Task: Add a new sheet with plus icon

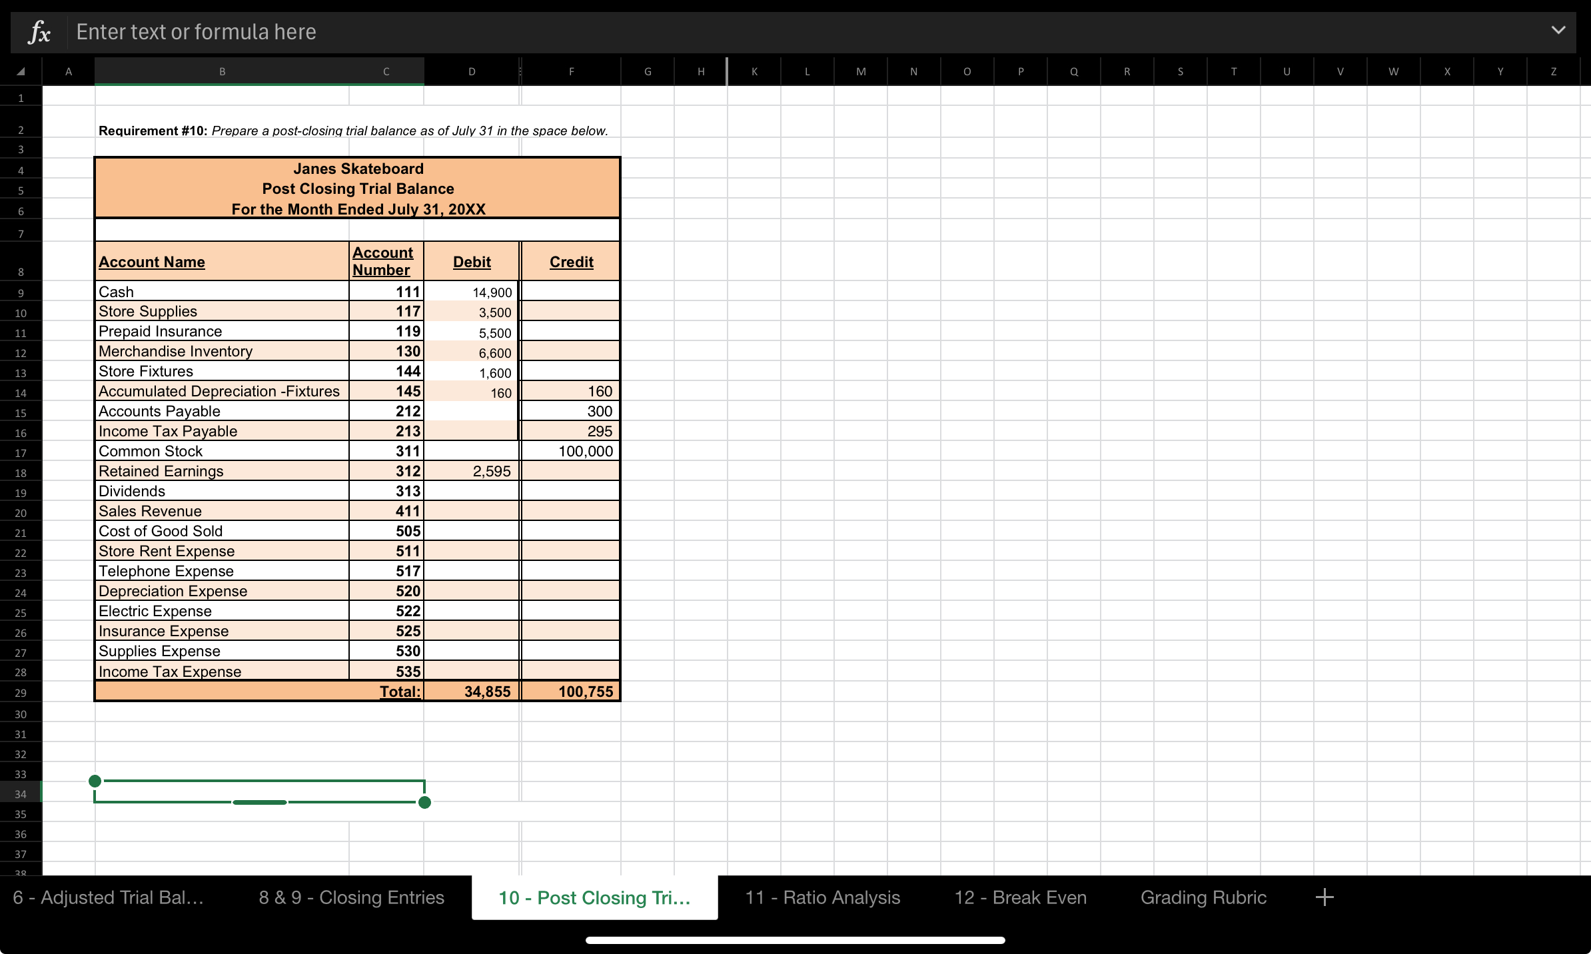Action: pyautogui.click(x=1325, y=897)
